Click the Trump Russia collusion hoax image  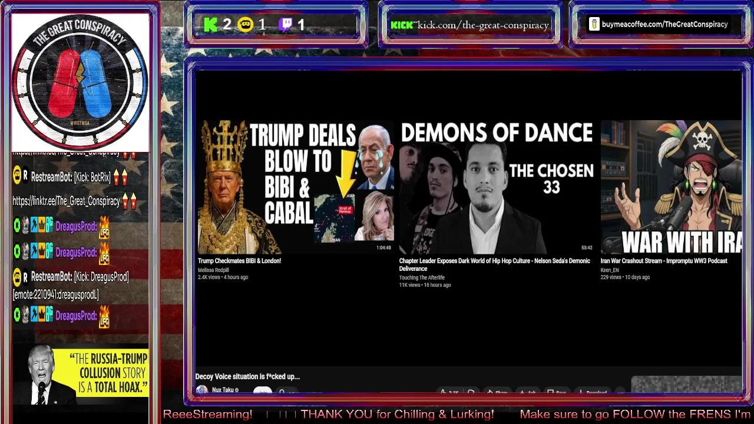tap(81, 374)
